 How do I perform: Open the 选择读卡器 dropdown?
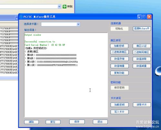tap(78, 24)
